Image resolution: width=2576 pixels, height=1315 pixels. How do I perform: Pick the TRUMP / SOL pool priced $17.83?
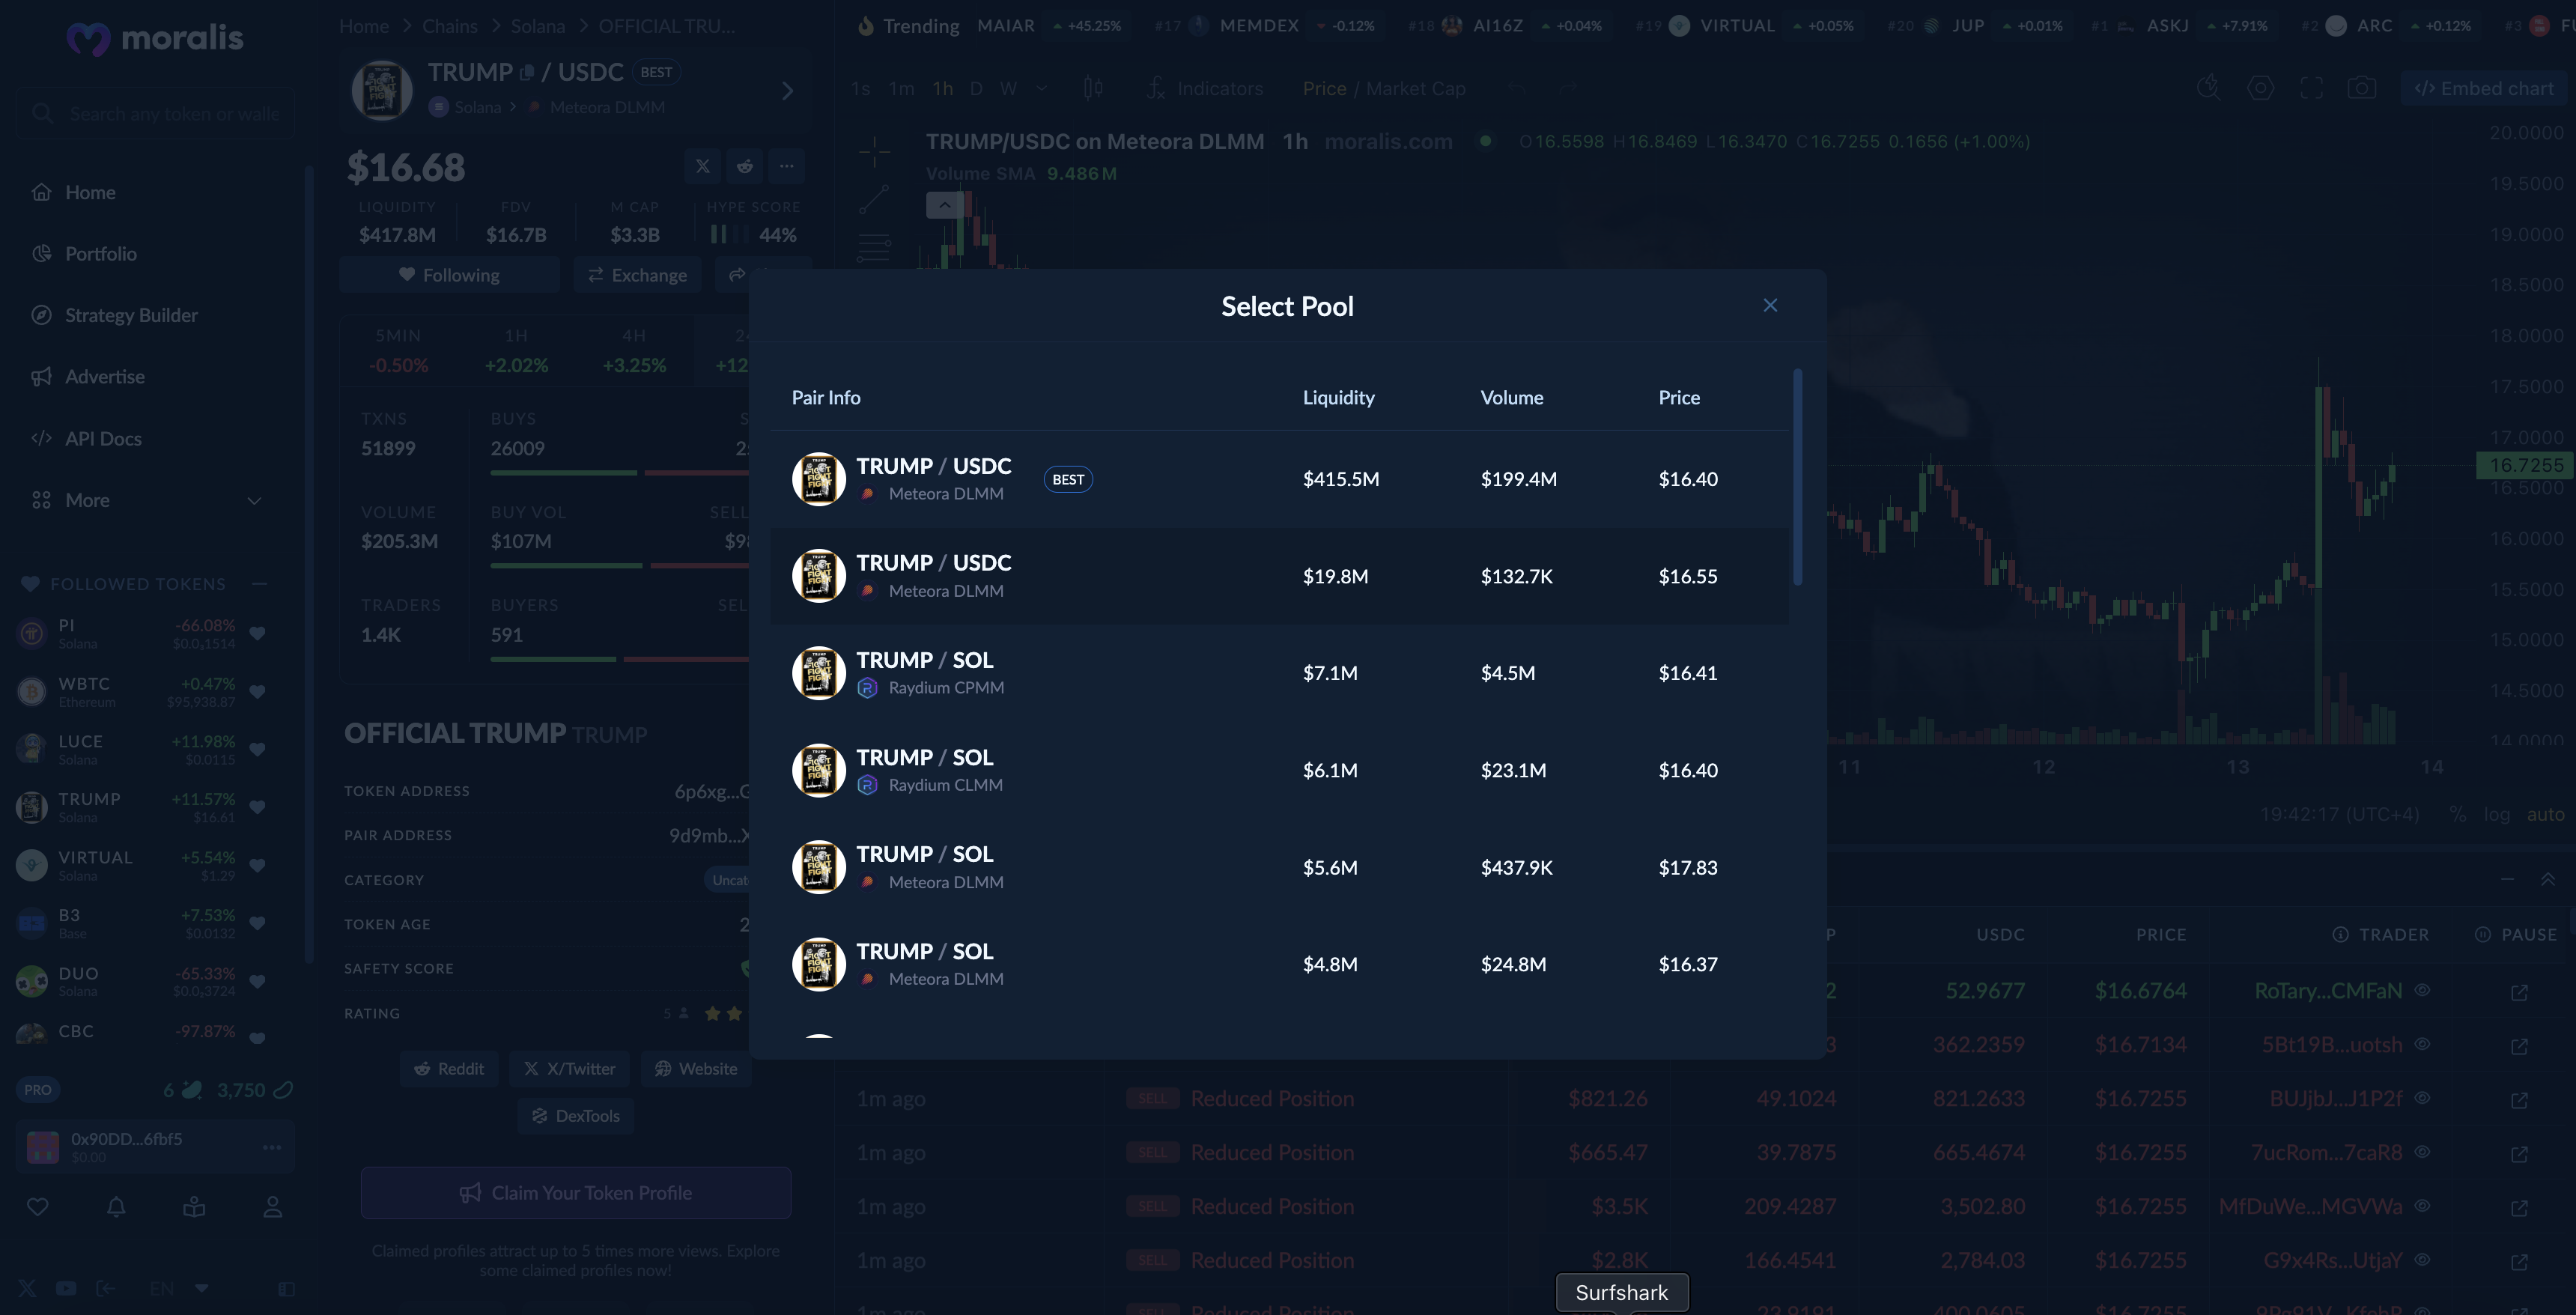coord(1279,867)
